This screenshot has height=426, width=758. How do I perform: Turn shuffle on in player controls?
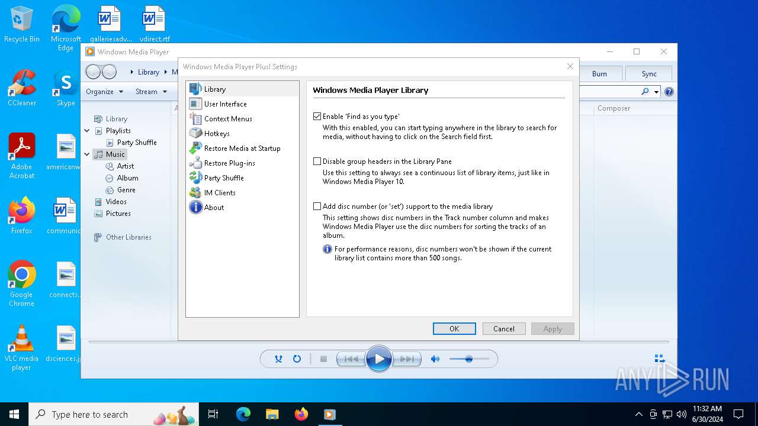tap(278, 359)
